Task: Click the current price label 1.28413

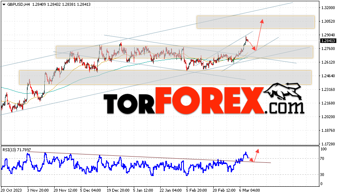Action: tap(328, 40)
